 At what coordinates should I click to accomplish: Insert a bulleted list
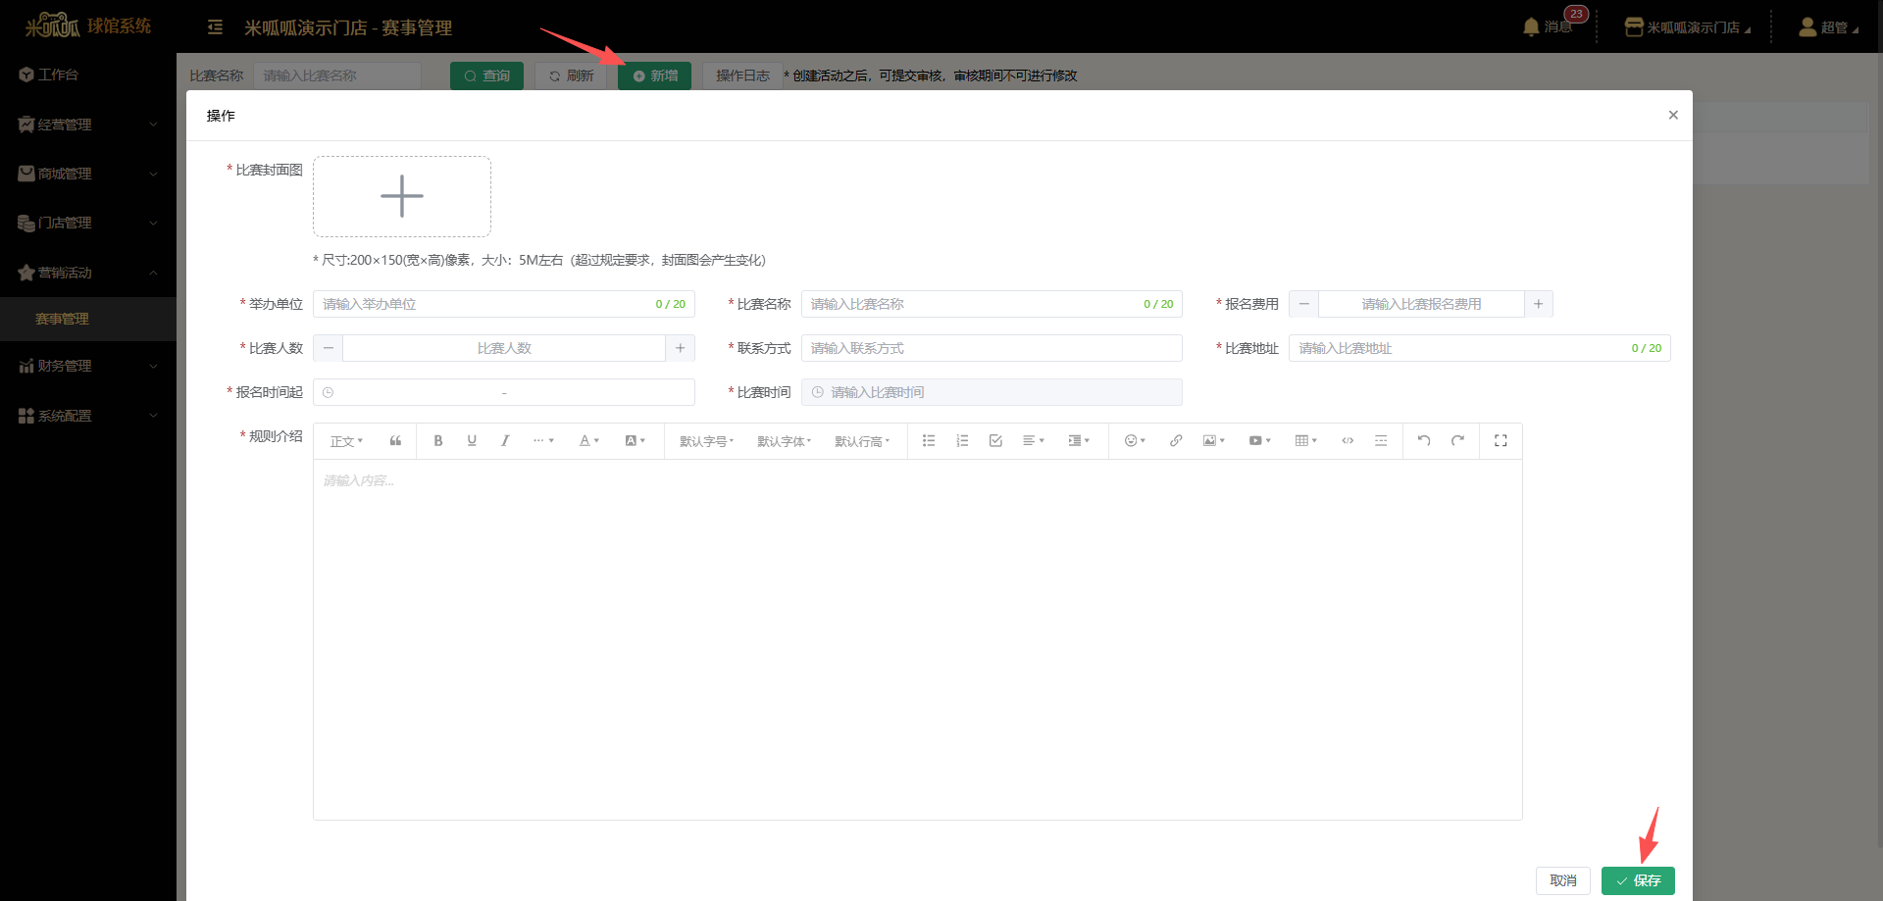coord(929,441)
